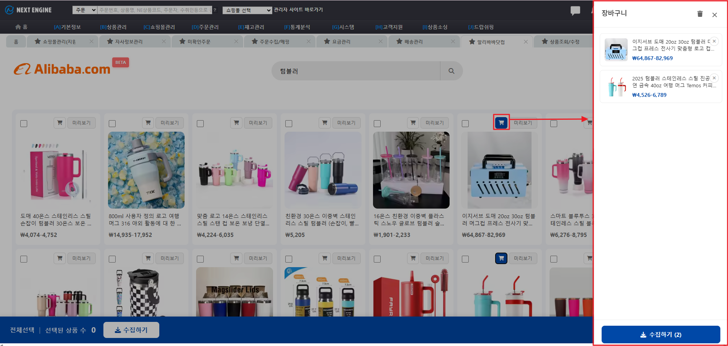Close the 장바구니 cart panel

tap(714, 15)
